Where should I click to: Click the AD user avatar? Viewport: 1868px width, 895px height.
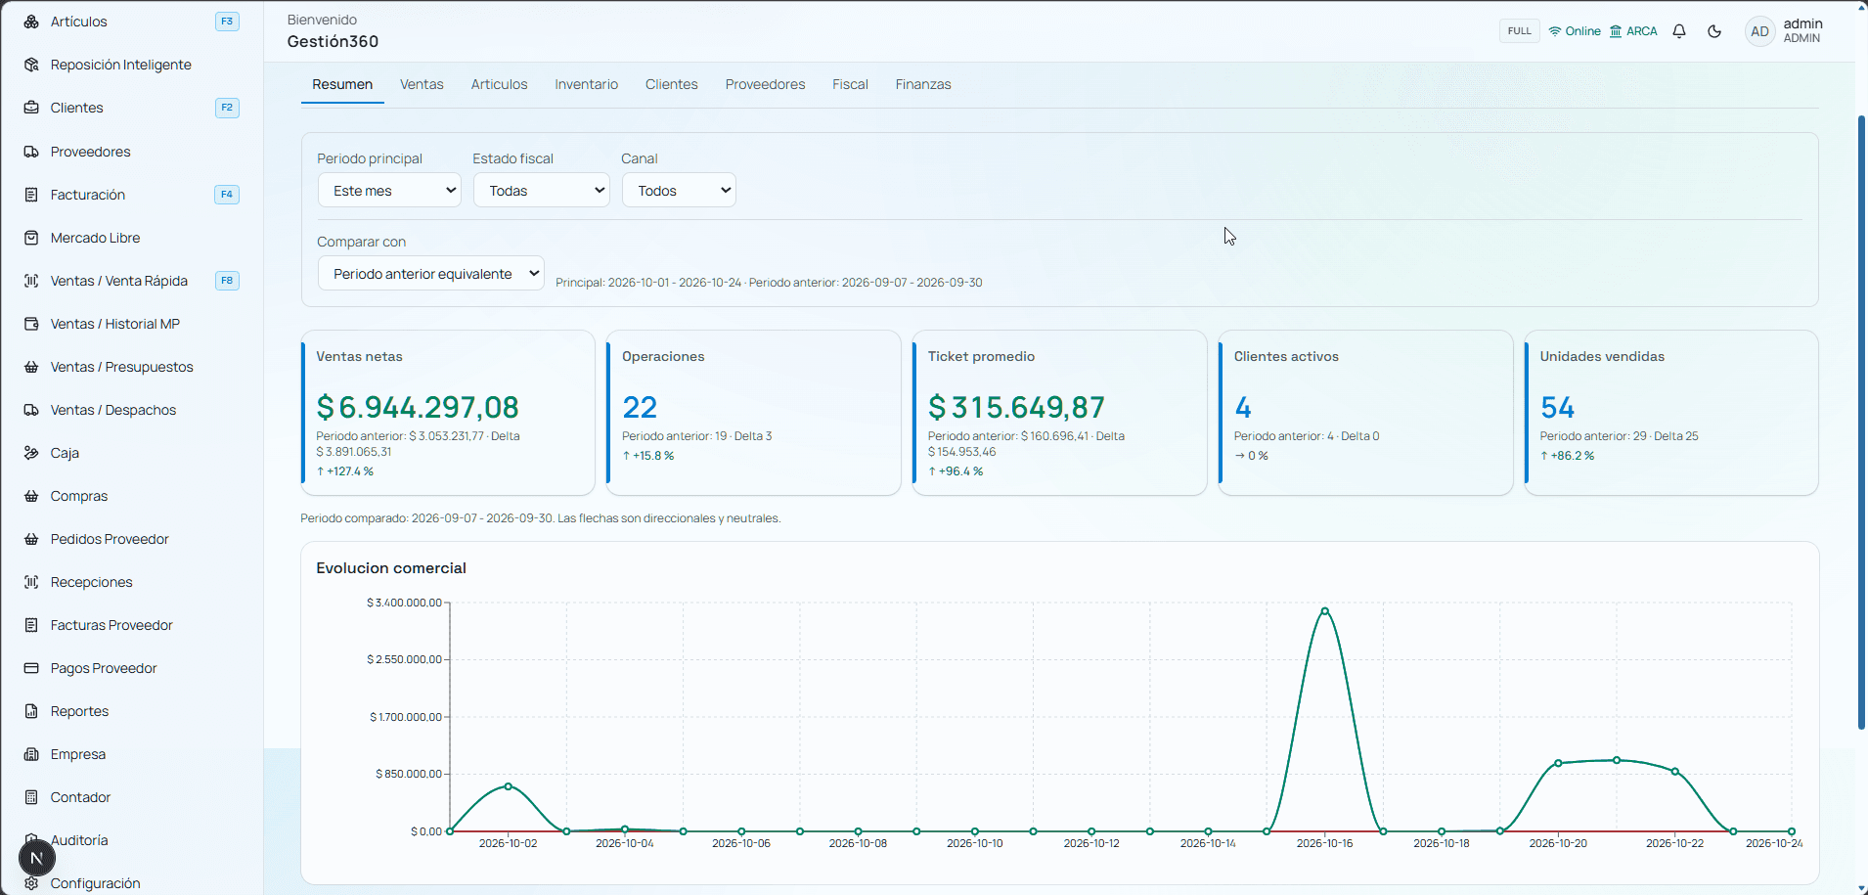(1759, 31)
